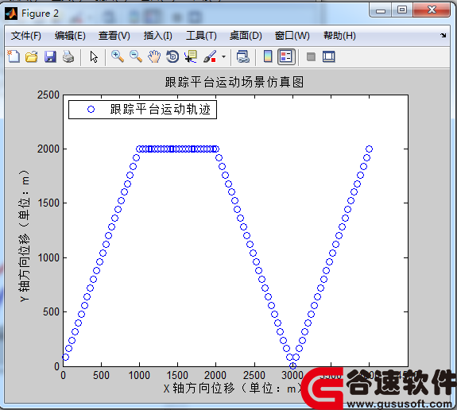This screenshot has width=457, height=410.
Task: Dock the figure using the corner arrow
Action: point(443,35)
